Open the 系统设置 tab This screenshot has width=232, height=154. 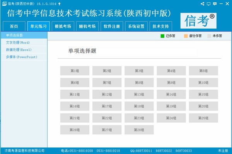(x=136, y=26)
